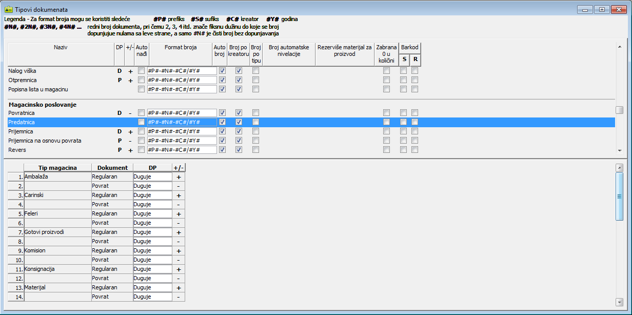Viewport: 632px width, 315px height.
Task: Toggle Barkod S checkbox for Revers
Action: [x=404, y=150]
